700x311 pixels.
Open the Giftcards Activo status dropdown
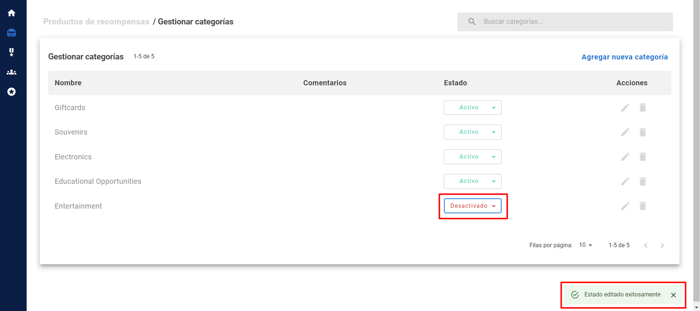(x=472, y=108)
